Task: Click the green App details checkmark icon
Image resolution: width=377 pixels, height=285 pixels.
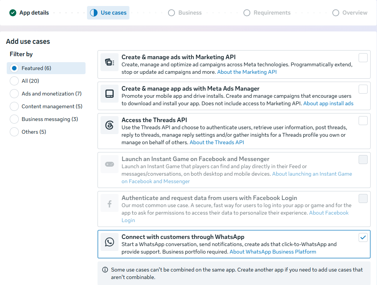Action: [x=13, y=13]
